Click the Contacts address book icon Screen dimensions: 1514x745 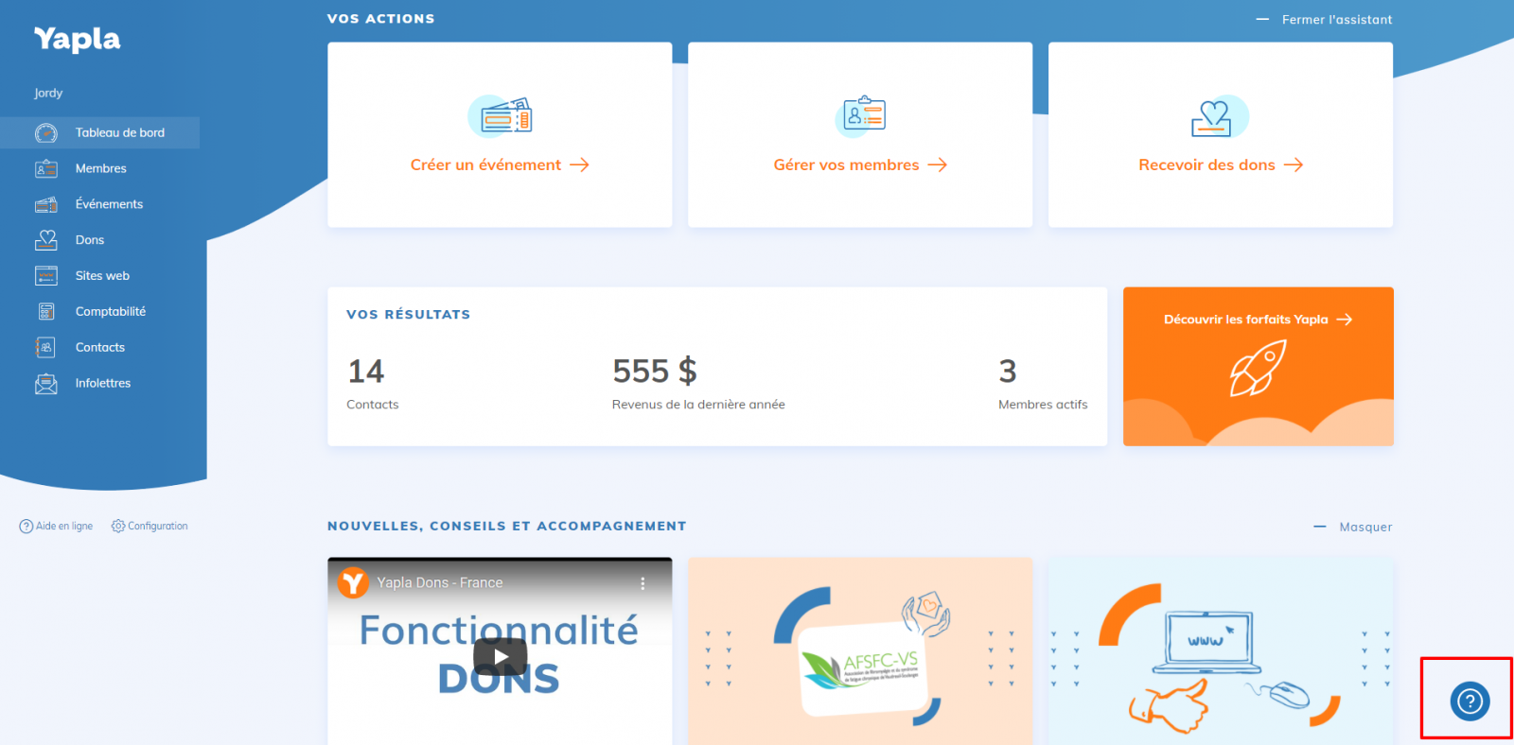pos(45,347)
